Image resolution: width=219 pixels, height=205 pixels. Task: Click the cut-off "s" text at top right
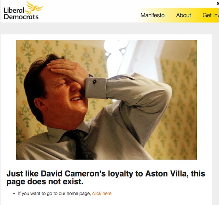pyautogui.click(x=218, y=3)
